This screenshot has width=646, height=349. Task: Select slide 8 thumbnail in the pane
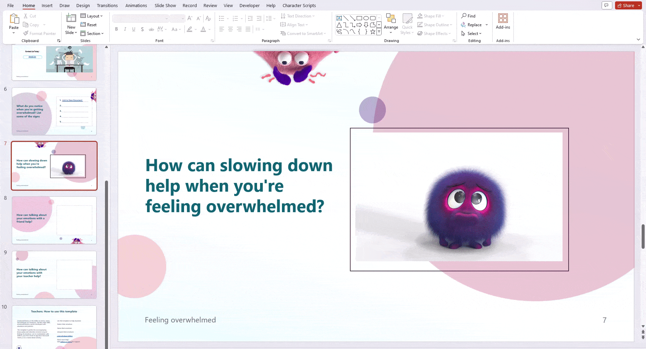54,220
